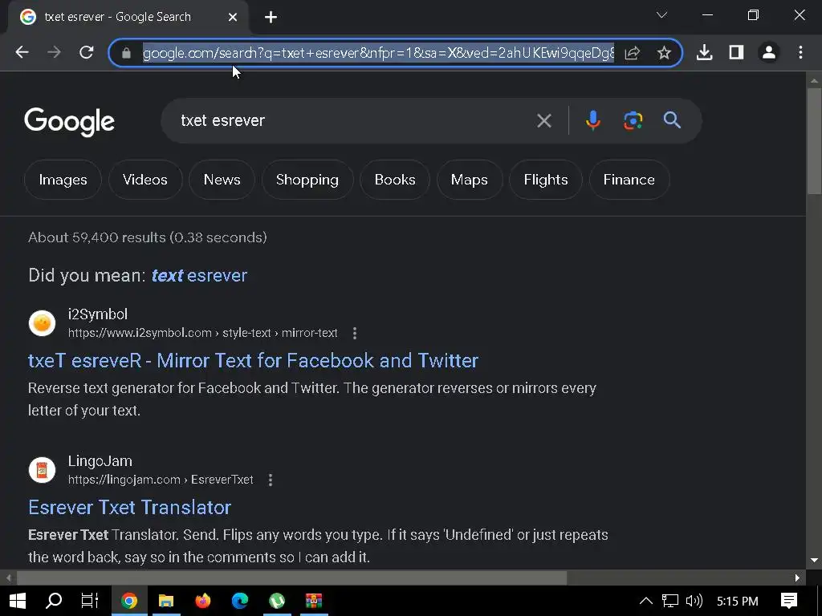
Task: Open the tab search dropdown chevron
Action: click(x=661, y=15)
